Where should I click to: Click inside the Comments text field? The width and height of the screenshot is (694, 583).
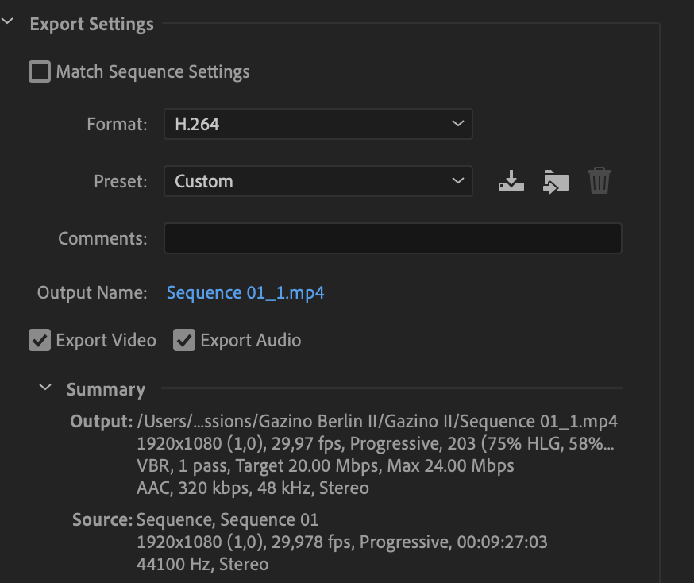pos(392,237)
